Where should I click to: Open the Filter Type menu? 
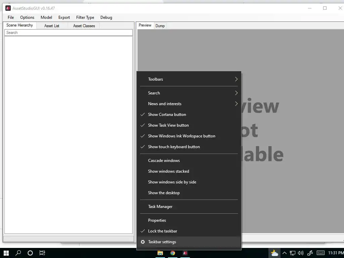click(85, 17)
